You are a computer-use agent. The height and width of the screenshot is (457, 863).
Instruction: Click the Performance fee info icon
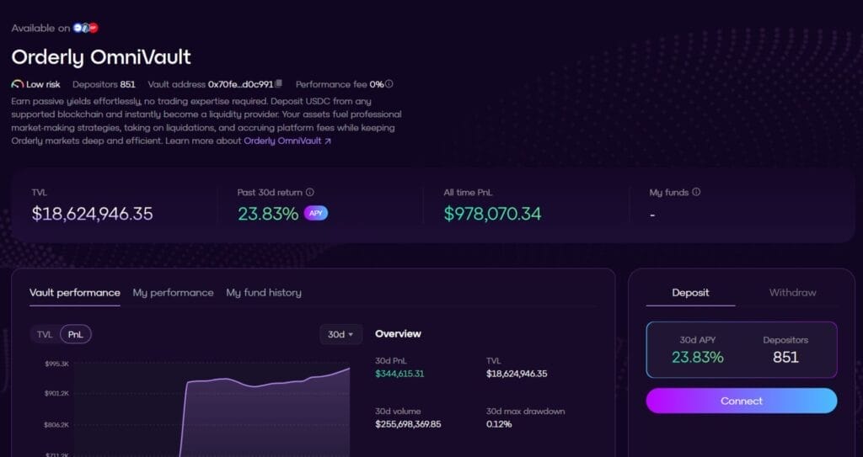point(389,84)
